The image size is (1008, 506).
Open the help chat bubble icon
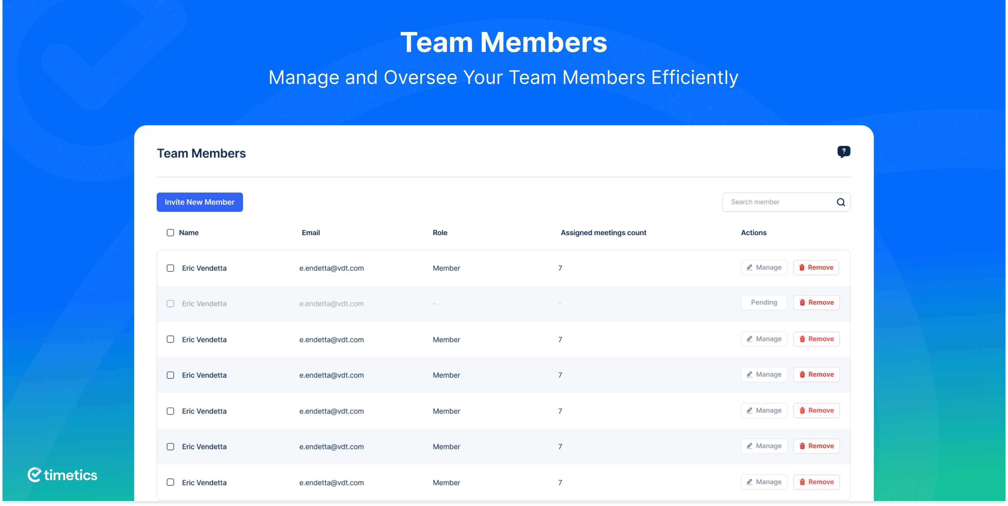click(x=844, y=152)
